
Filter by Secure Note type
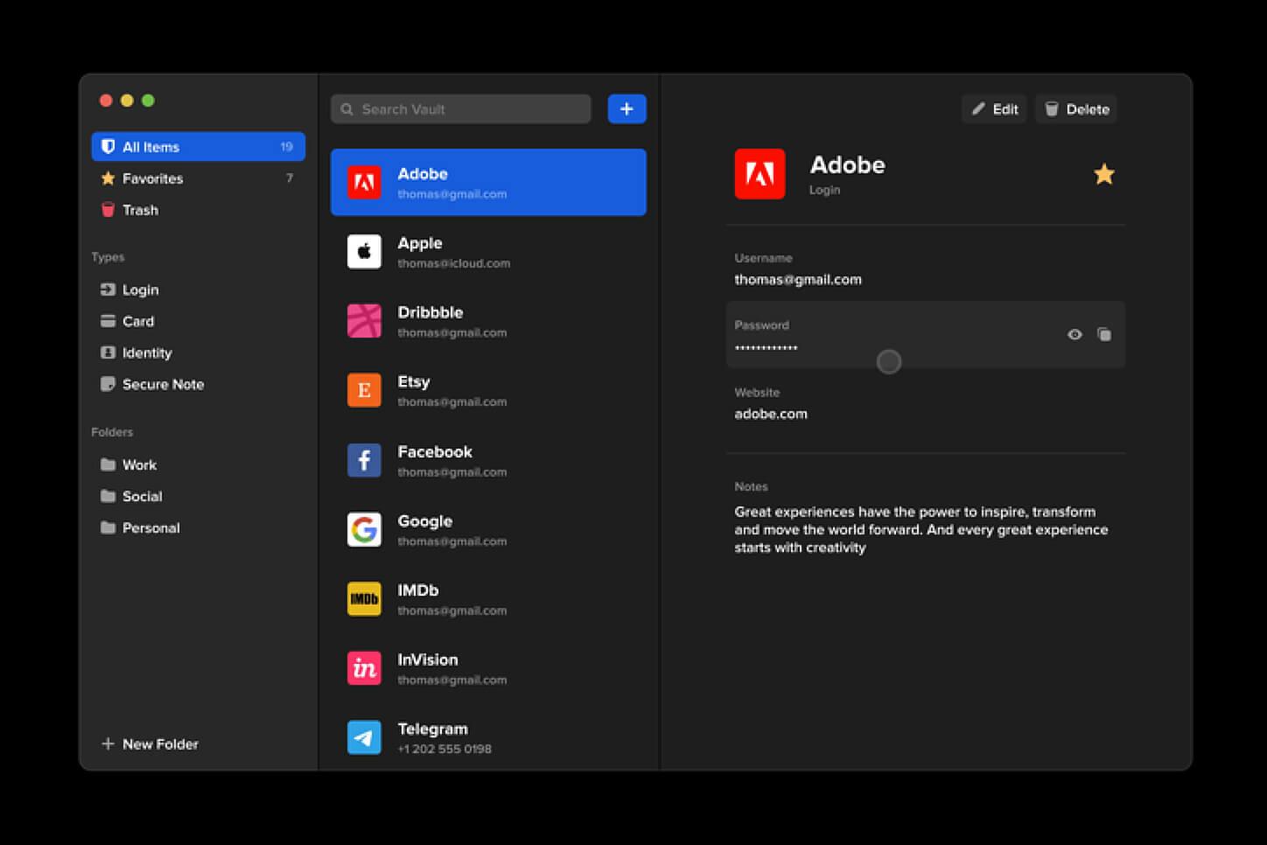(x=199, y=384)
